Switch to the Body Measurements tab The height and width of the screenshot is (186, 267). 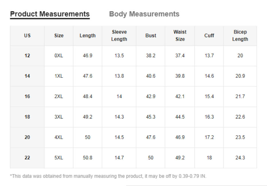(144, 14)
